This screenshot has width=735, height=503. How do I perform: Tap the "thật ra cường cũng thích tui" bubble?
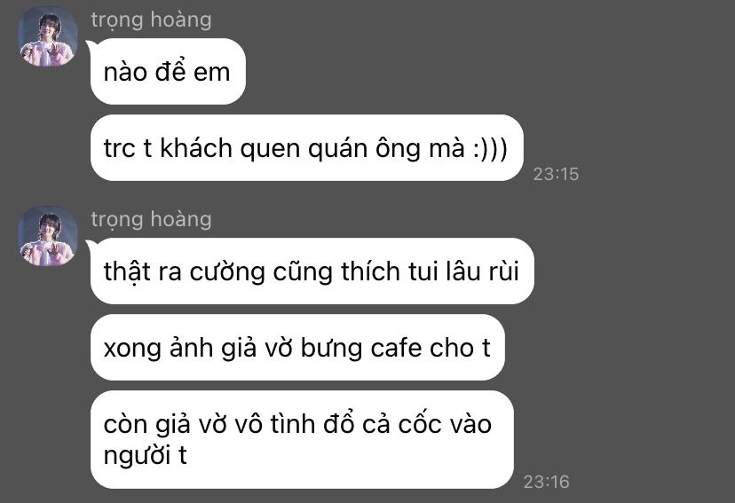[312, 271]
